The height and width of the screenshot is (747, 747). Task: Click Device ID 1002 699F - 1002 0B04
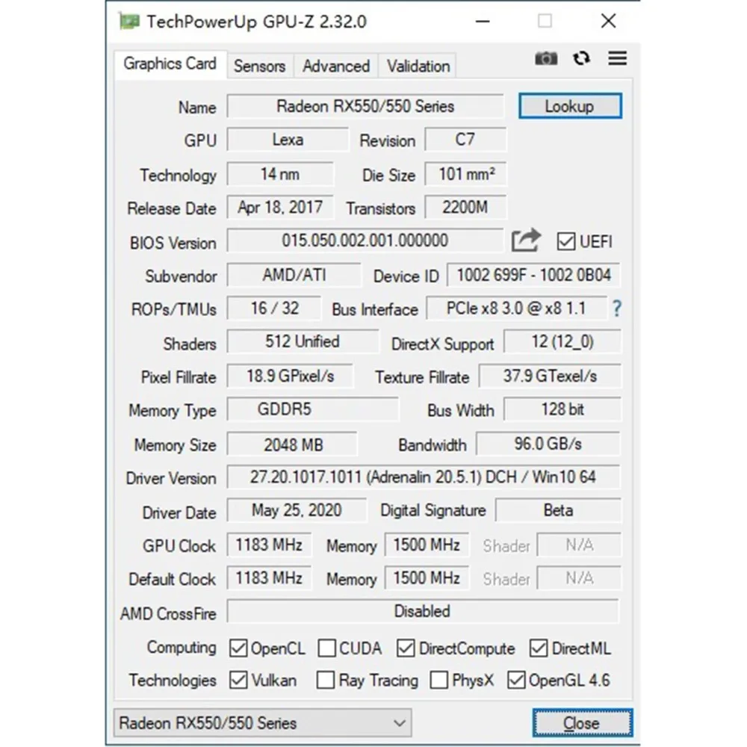pyautogui.click(x=533, y=275)
